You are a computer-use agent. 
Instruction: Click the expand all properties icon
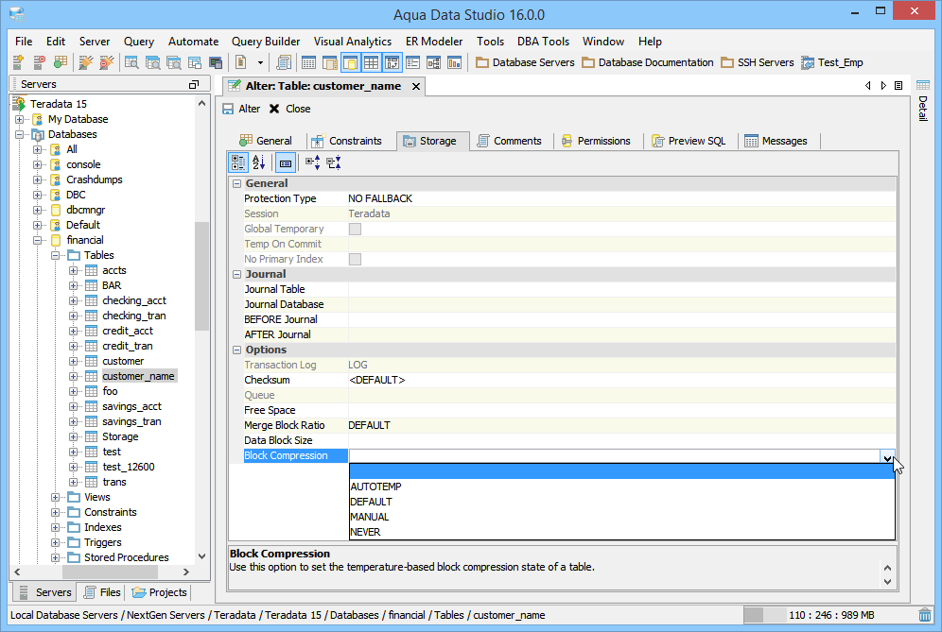(312, 162)
